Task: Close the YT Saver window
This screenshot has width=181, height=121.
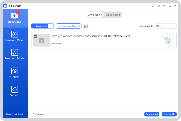Action: coord(175,6)
